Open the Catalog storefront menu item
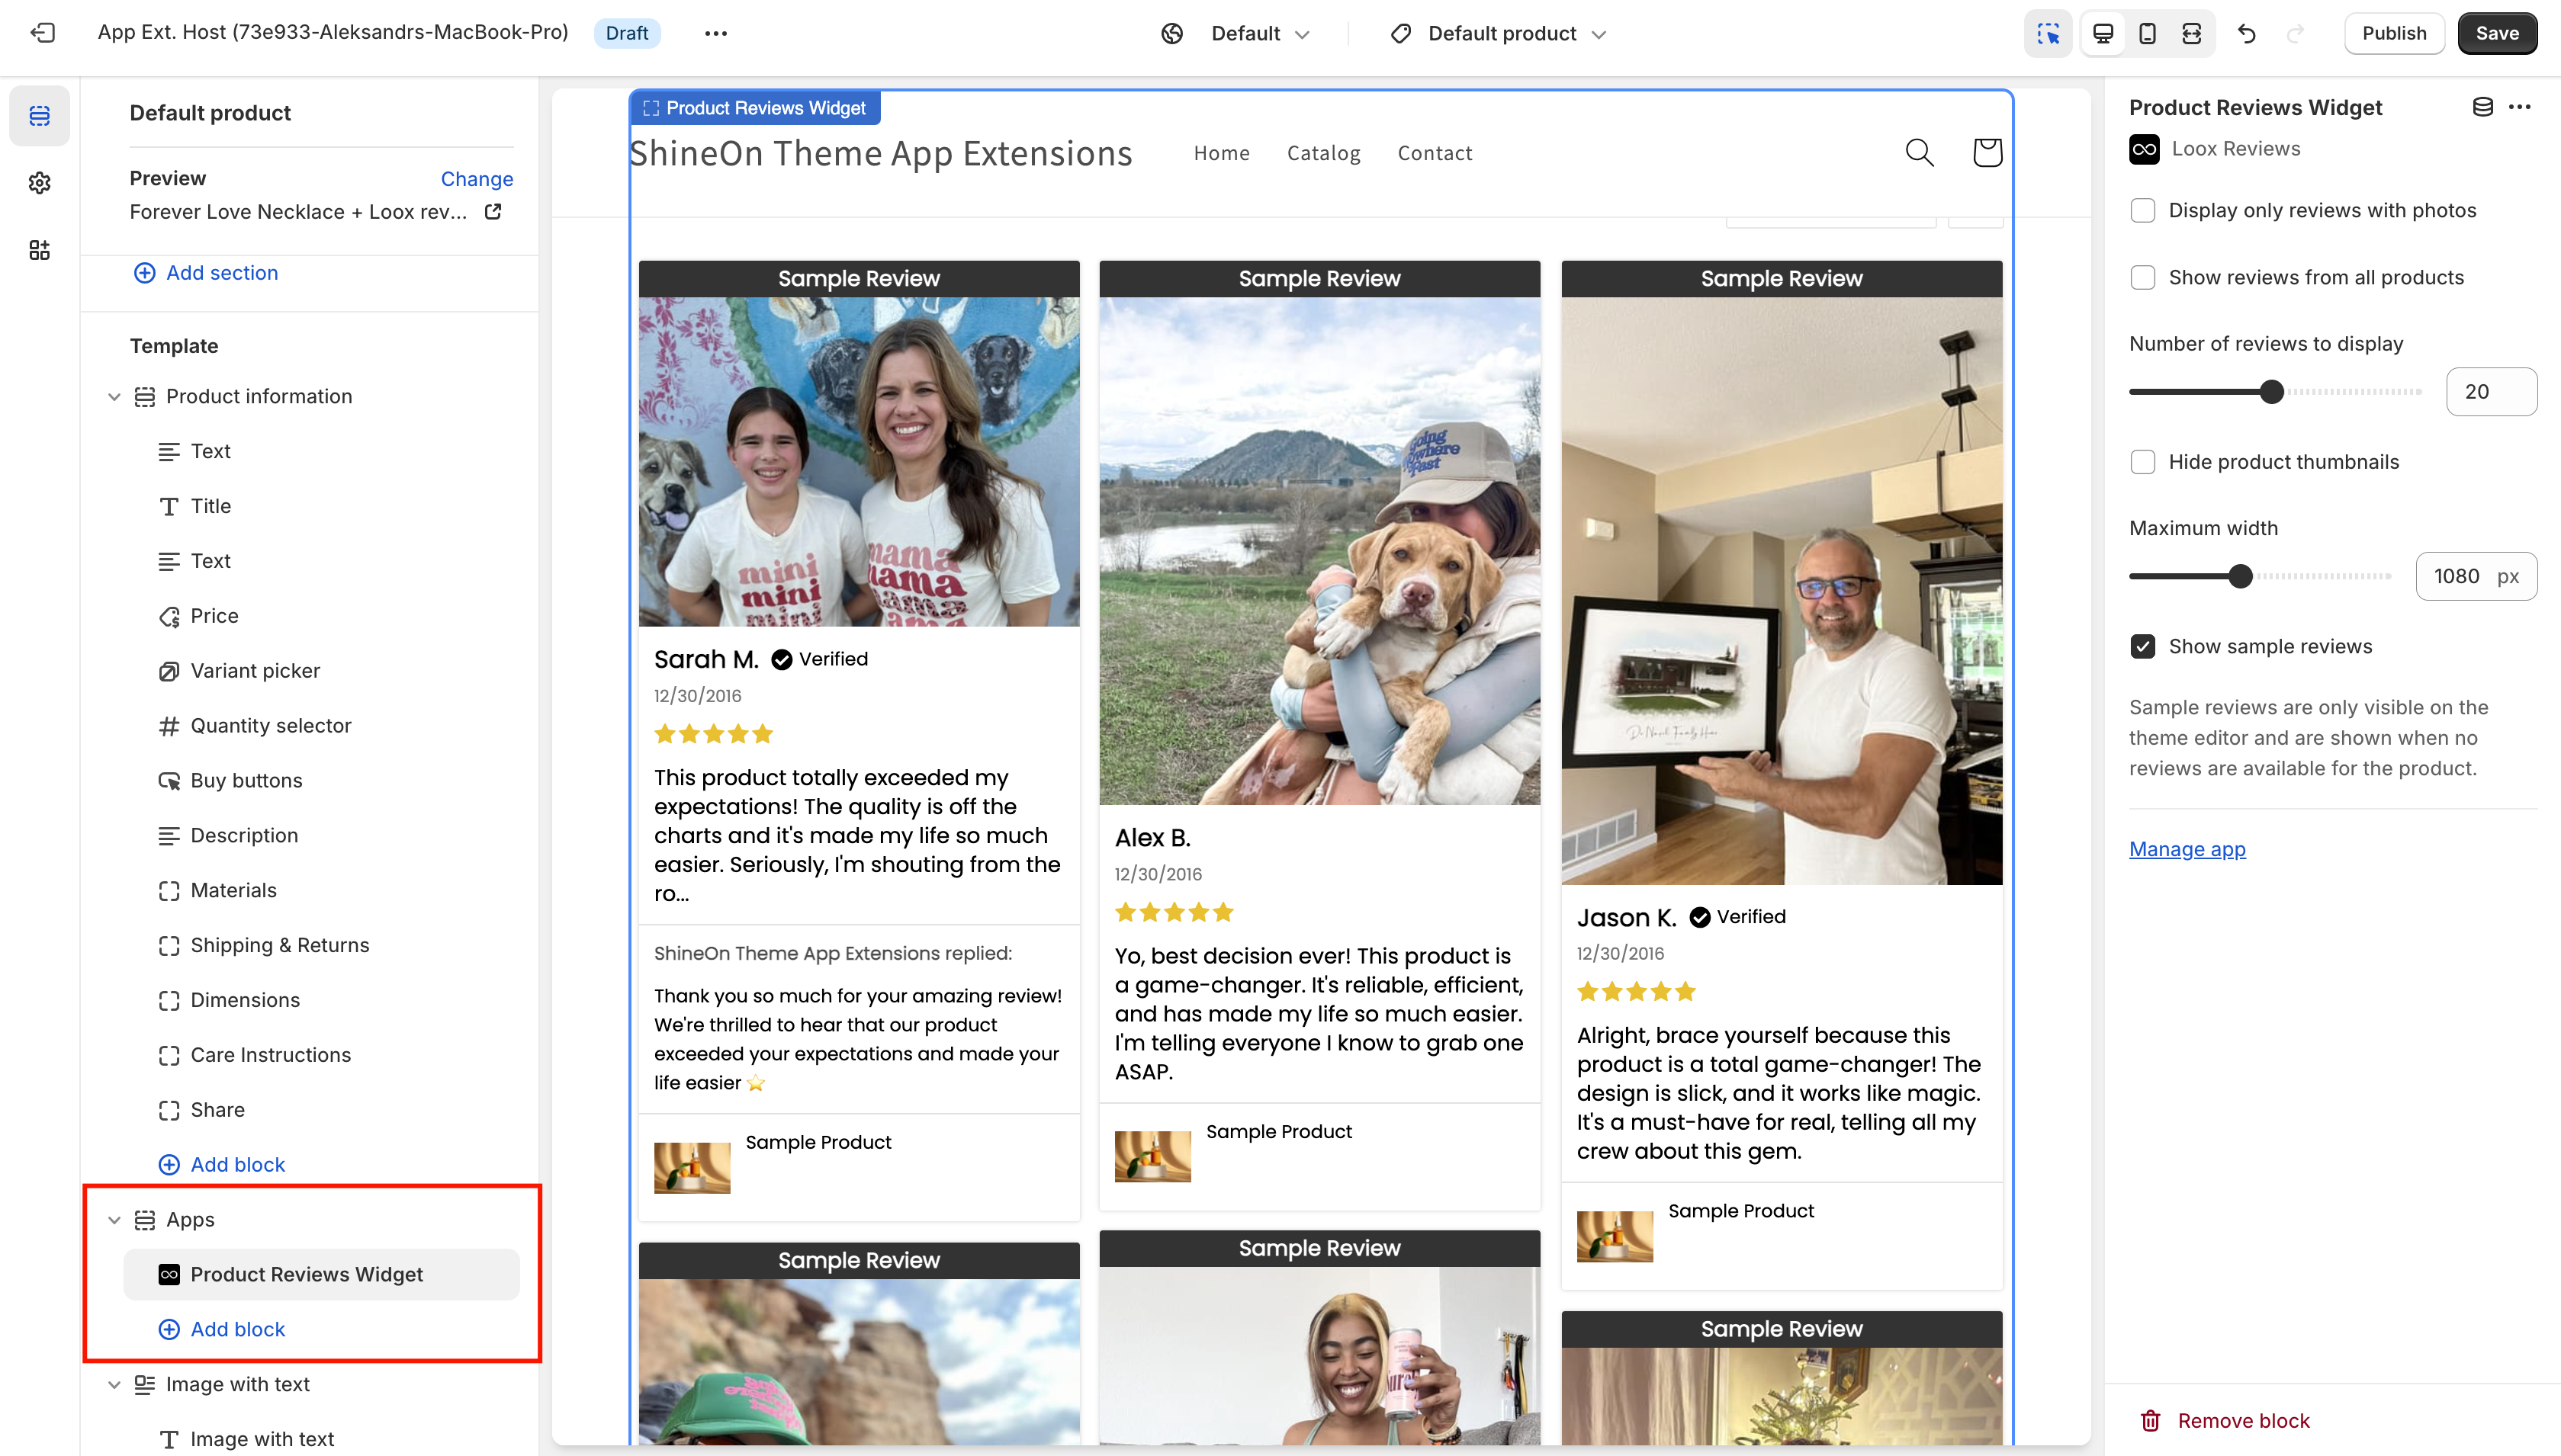 click(x=1323, y=153)
